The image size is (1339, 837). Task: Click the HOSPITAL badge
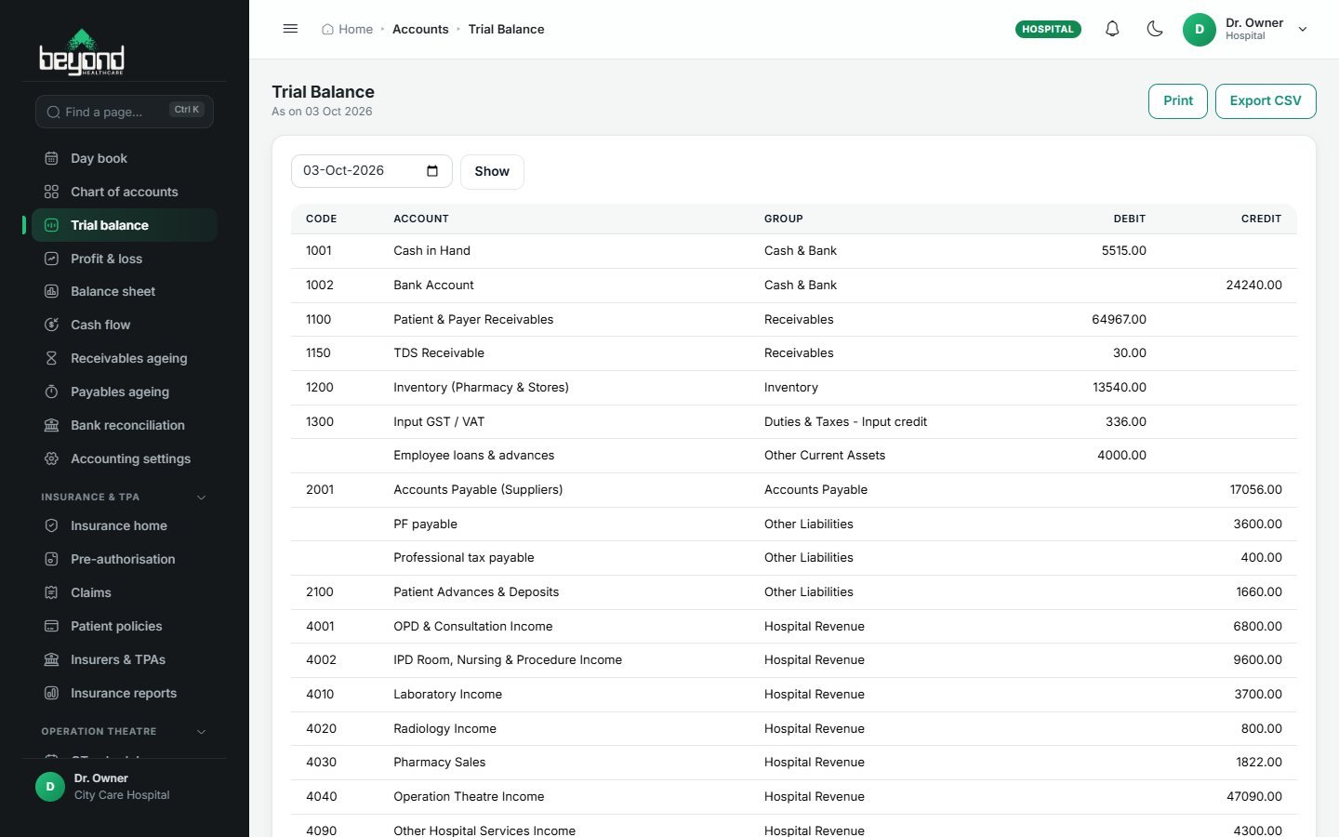1048,29
